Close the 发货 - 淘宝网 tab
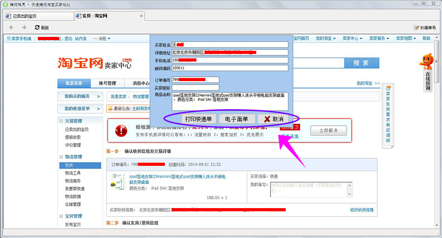Screen dimensions: 442x238 [x=141, y=16]
